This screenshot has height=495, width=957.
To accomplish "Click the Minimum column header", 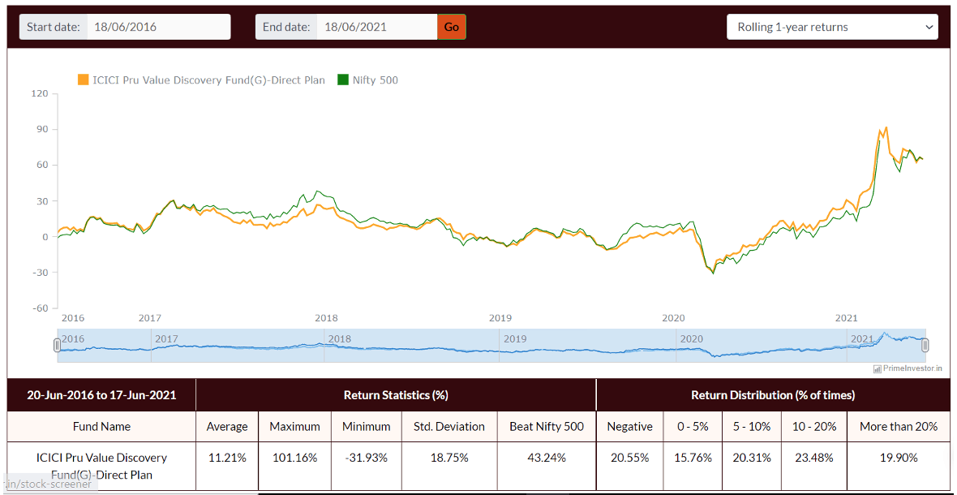I will 367,427.
